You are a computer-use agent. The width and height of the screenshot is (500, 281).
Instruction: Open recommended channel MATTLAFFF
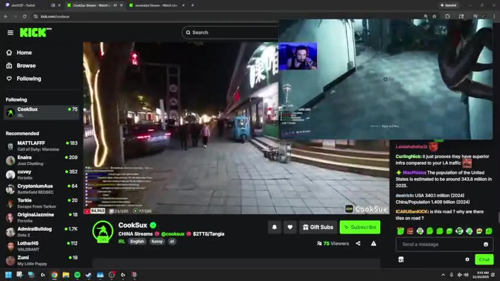tap(41, 146)
